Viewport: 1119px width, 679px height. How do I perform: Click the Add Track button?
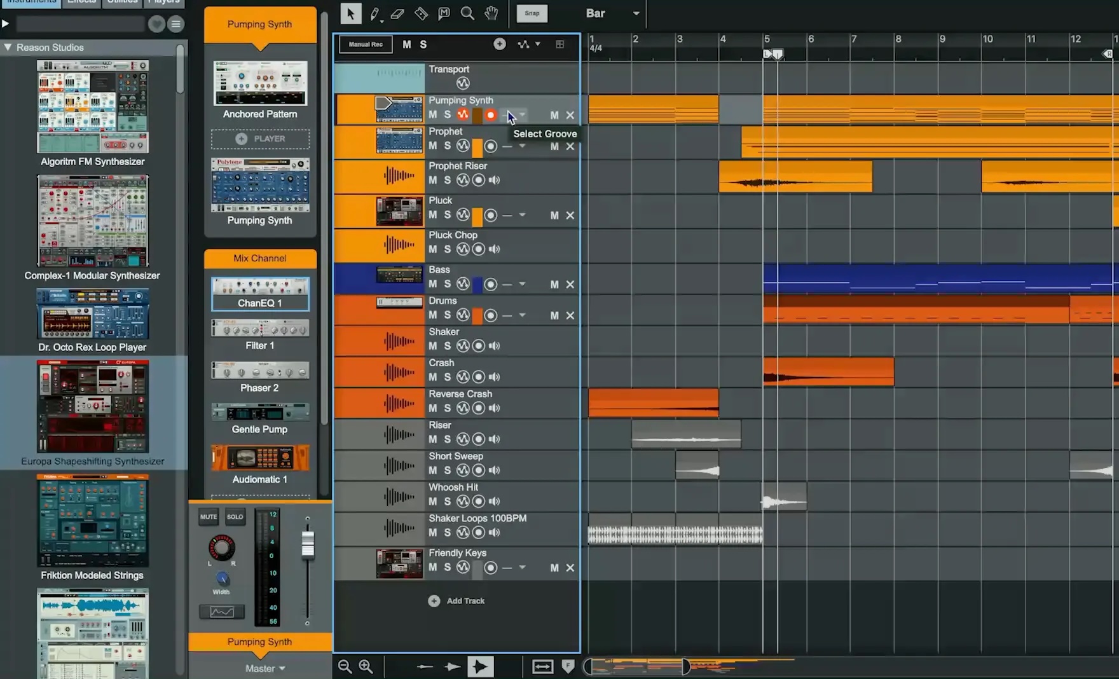point(457,601)
